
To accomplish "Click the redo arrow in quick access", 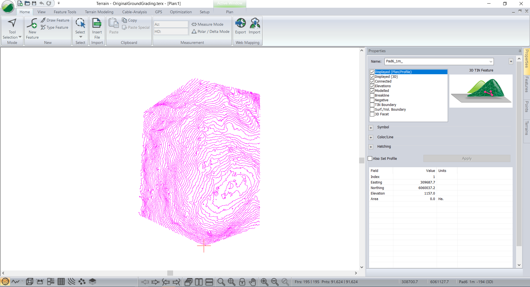I will pyautogui.click(x=49, y=3).
